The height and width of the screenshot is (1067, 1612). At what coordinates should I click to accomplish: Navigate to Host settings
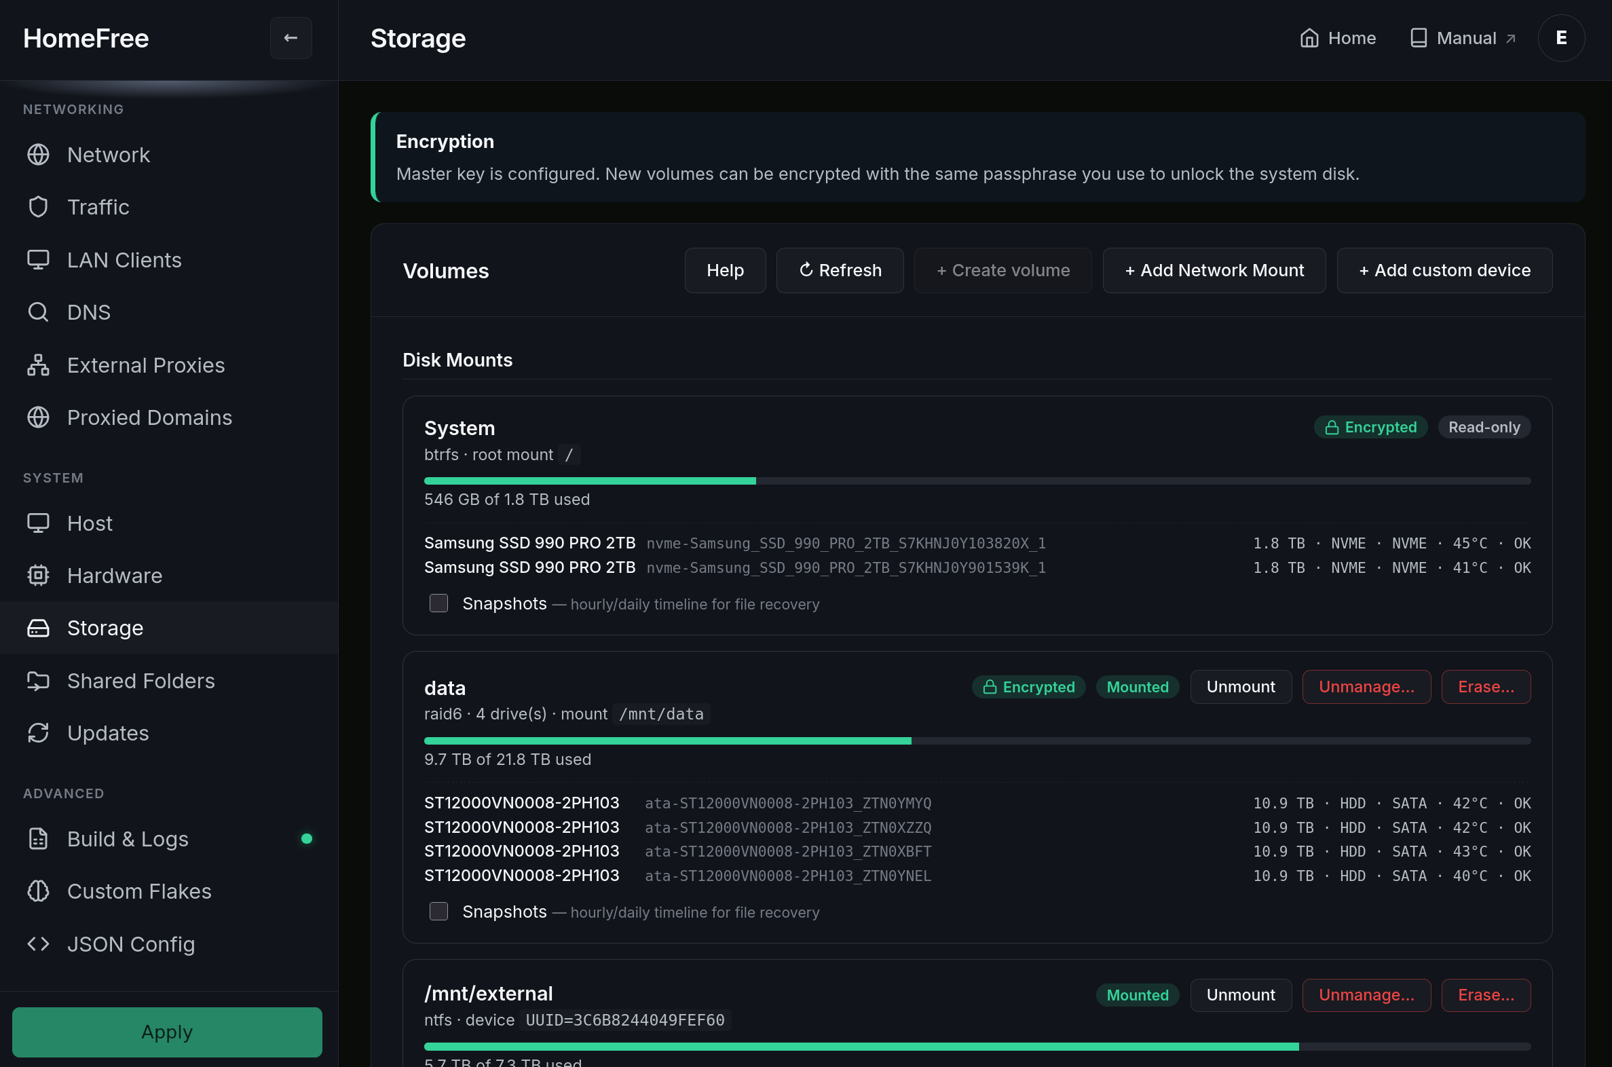point(169,523)
